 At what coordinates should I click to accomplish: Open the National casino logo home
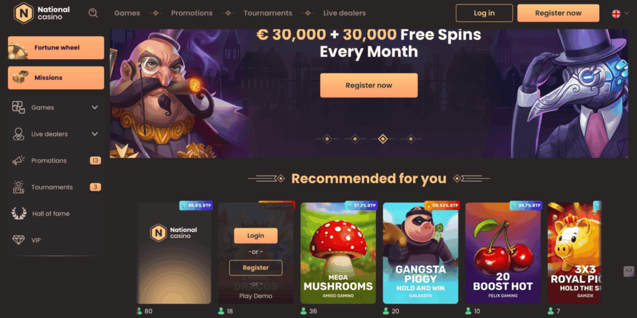[x=42, y=13]
